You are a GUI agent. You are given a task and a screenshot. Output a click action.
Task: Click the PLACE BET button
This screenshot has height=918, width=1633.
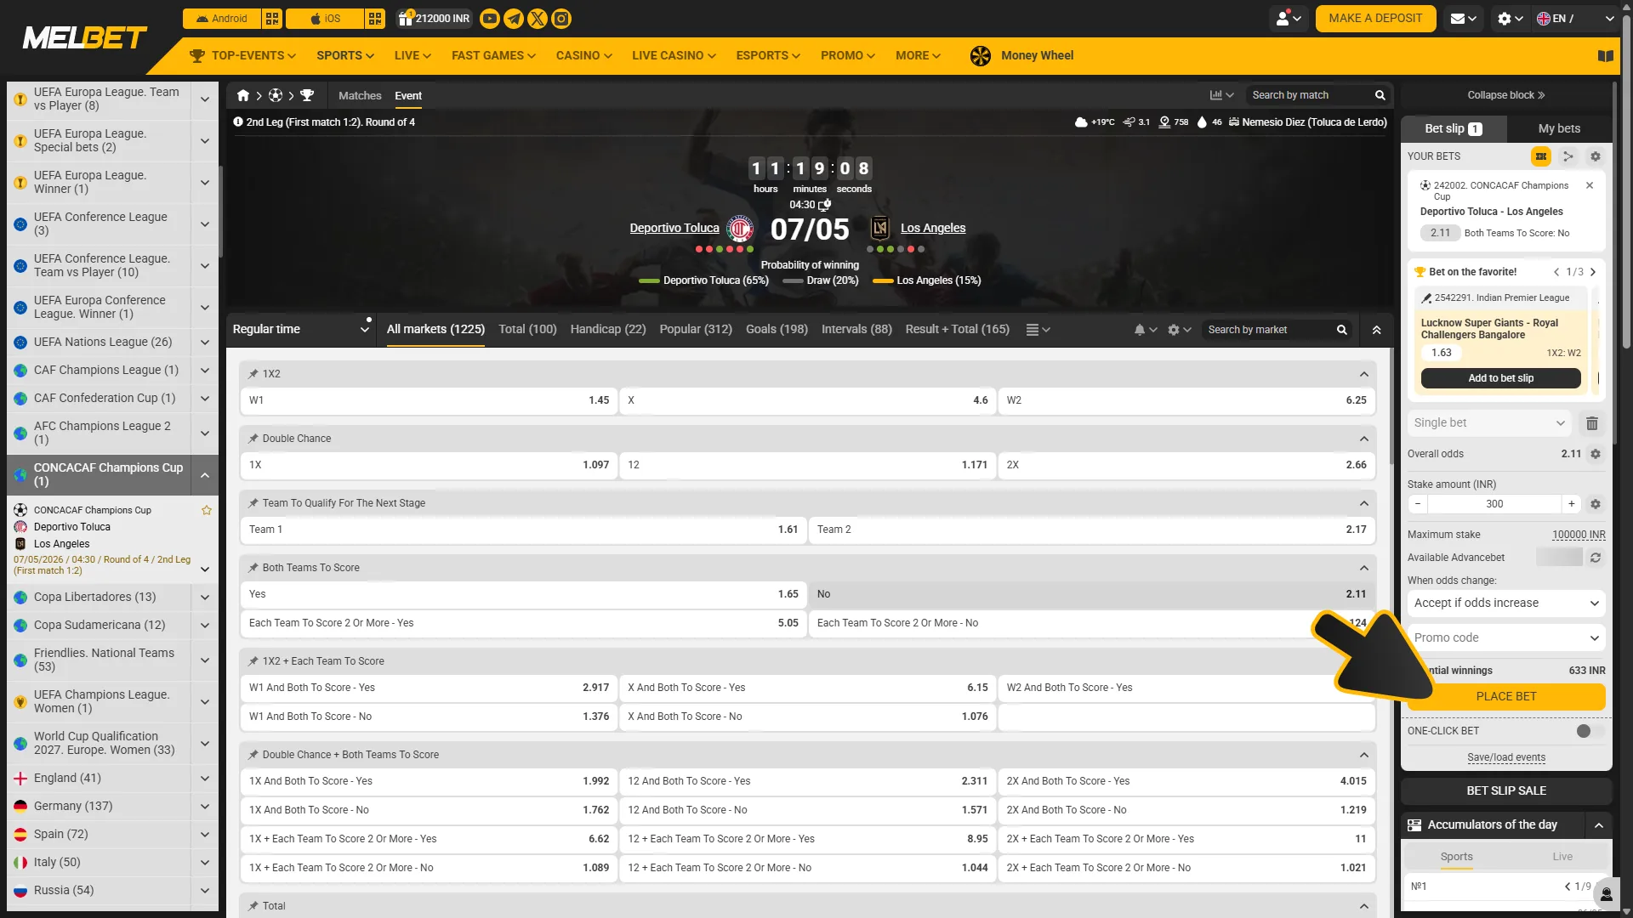1506,697
